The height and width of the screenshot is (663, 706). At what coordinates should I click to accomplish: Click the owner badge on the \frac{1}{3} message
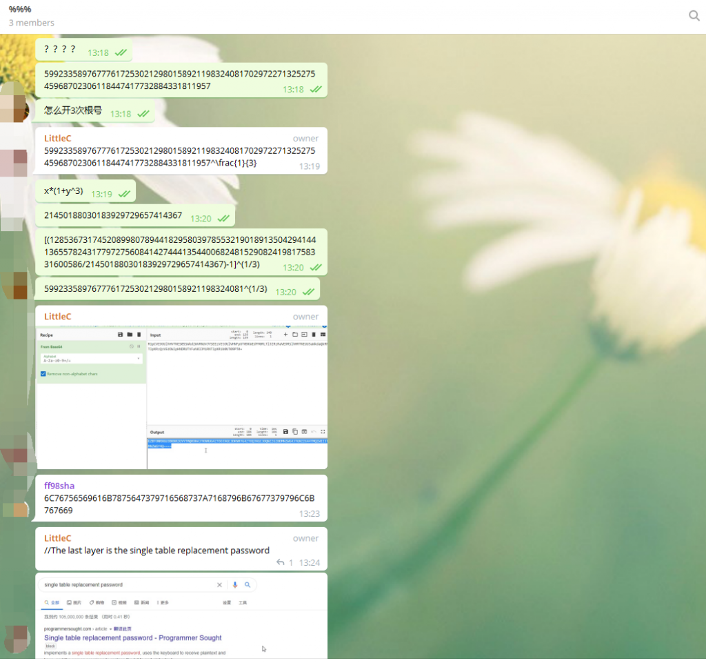tap(305, 138)
